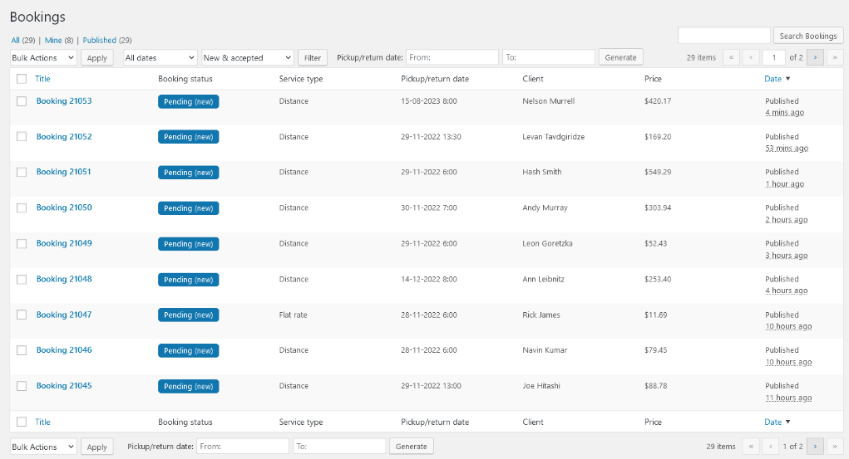Image resolution: width=849 pixels, height=459 pixels.
Task: Click the top Generate button
Action: tap(620, 57)
